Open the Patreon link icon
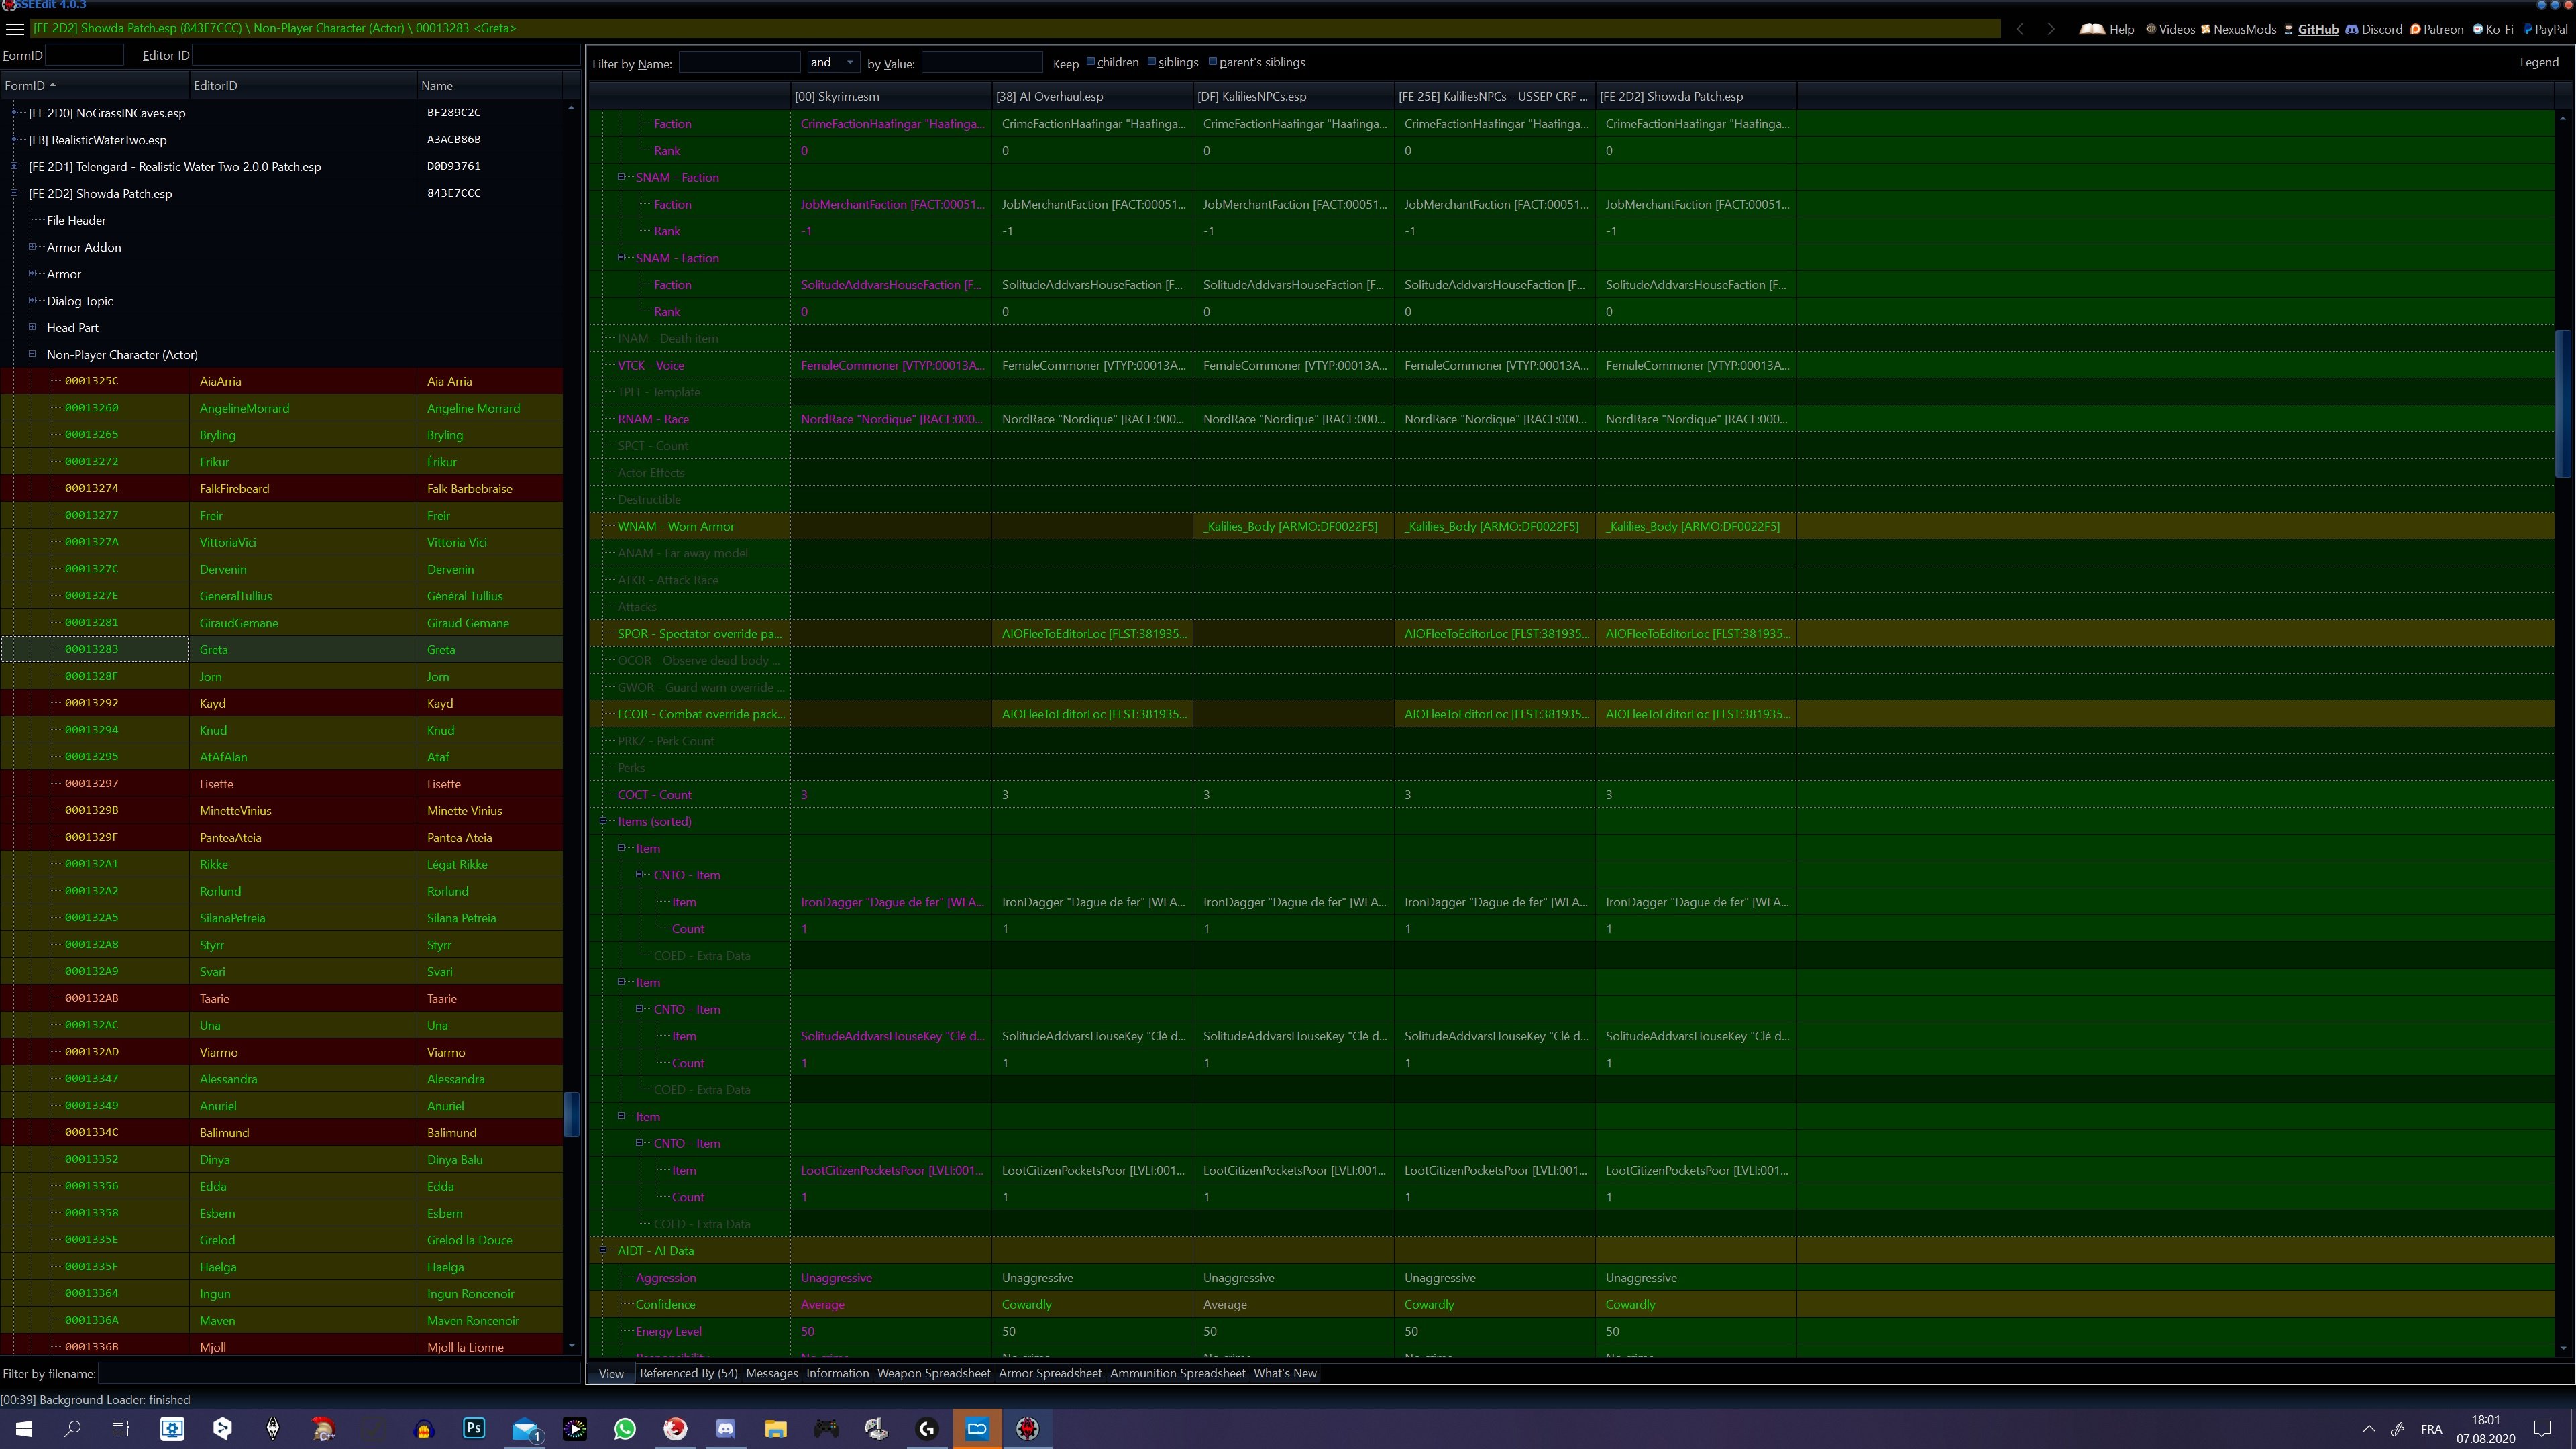Screen dimensions: 2576x1449 click(x=2415, y=29)
